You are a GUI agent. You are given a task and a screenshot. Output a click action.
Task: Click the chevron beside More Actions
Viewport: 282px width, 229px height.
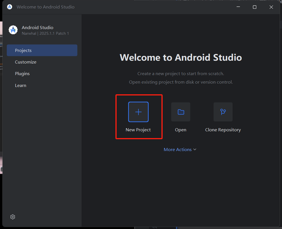click(195, 150)
